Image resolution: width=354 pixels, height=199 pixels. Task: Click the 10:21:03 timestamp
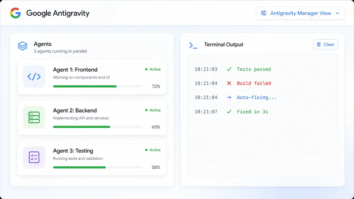(x=206, y=69)
